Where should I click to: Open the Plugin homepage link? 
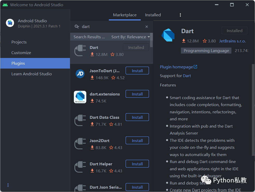pos(176,67)
